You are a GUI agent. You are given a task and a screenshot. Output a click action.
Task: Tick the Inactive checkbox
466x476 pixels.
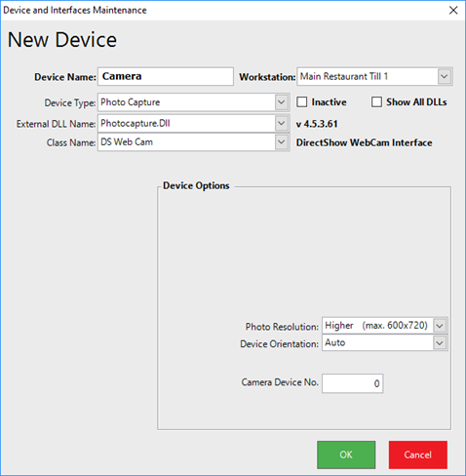pyautogui.click(x=302, y=102)
